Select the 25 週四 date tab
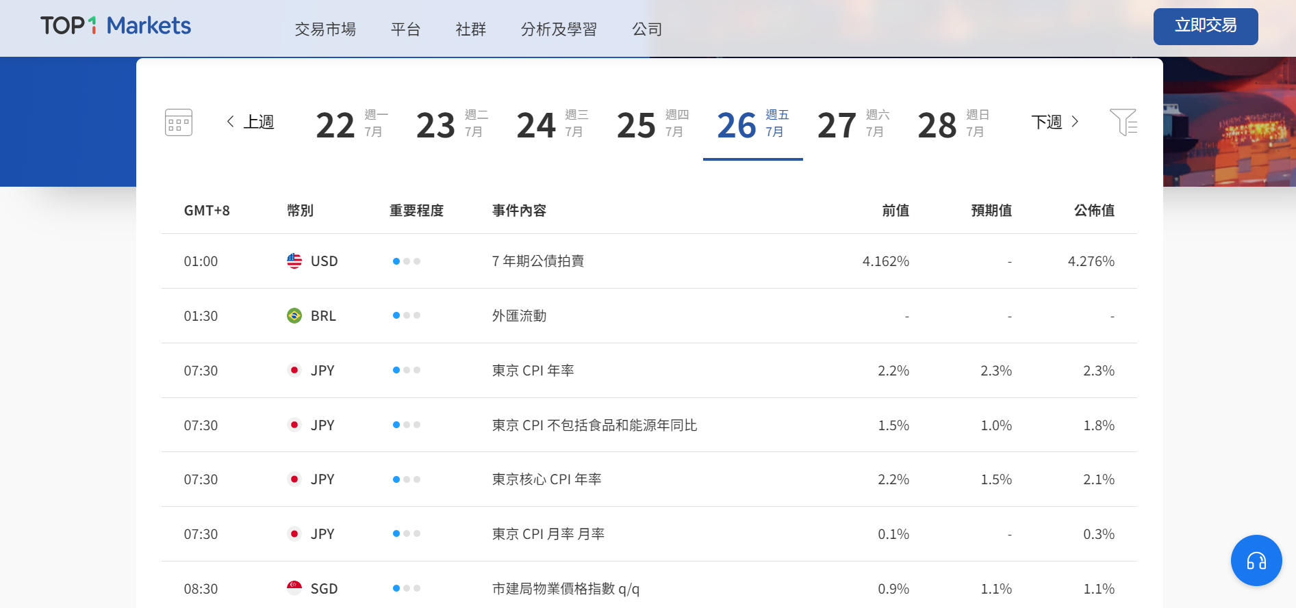The height and width of the screenshot is (608, 1296). [652, 124]
